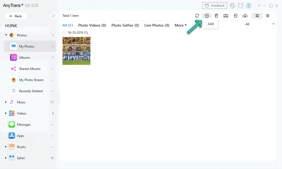
Task: Expand the Safari tree category
Action: (6, 158)
